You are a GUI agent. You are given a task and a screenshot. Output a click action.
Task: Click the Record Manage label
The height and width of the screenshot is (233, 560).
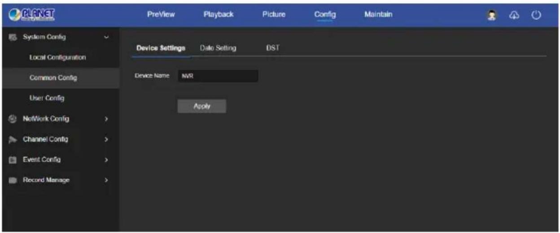[46, 180]
